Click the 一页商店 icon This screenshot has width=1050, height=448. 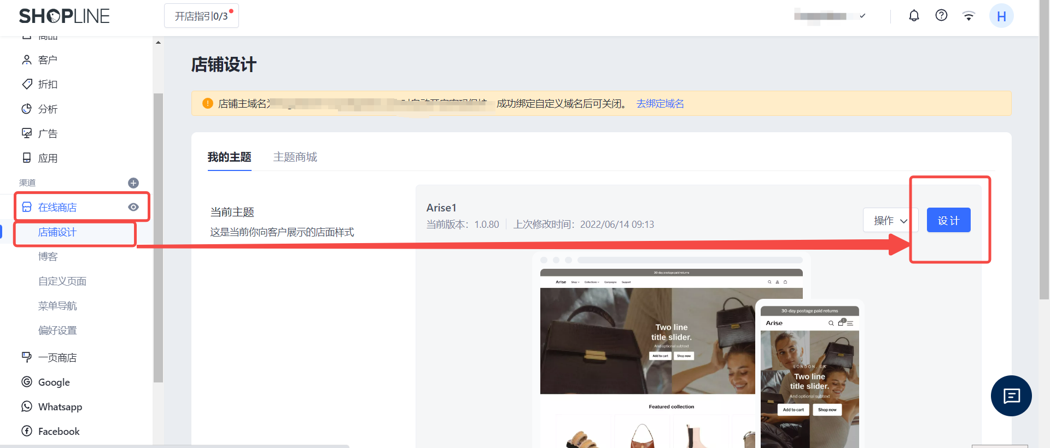(x=27, y=357)
